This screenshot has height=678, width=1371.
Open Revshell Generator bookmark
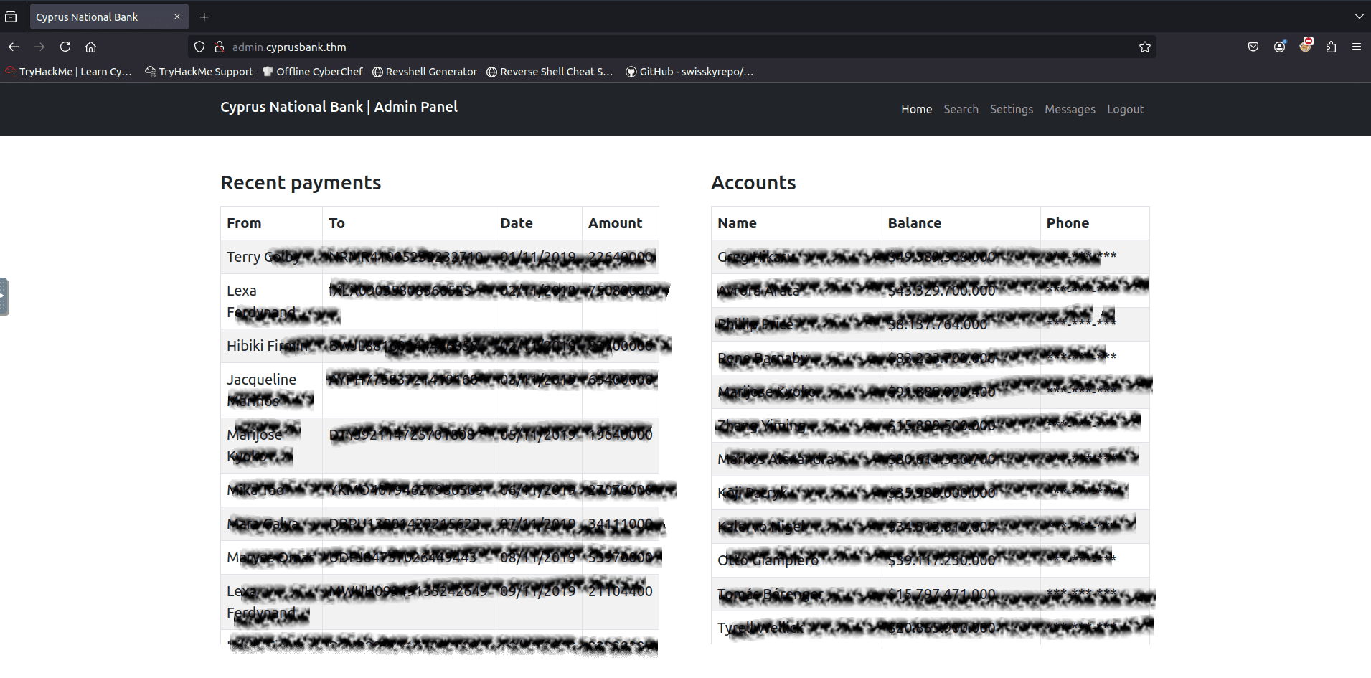tap(425, 72)
